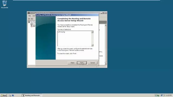Open the Recycle Bin desktop icon
This screenshot has height=97, width=173.
click(x=5, y=4)
